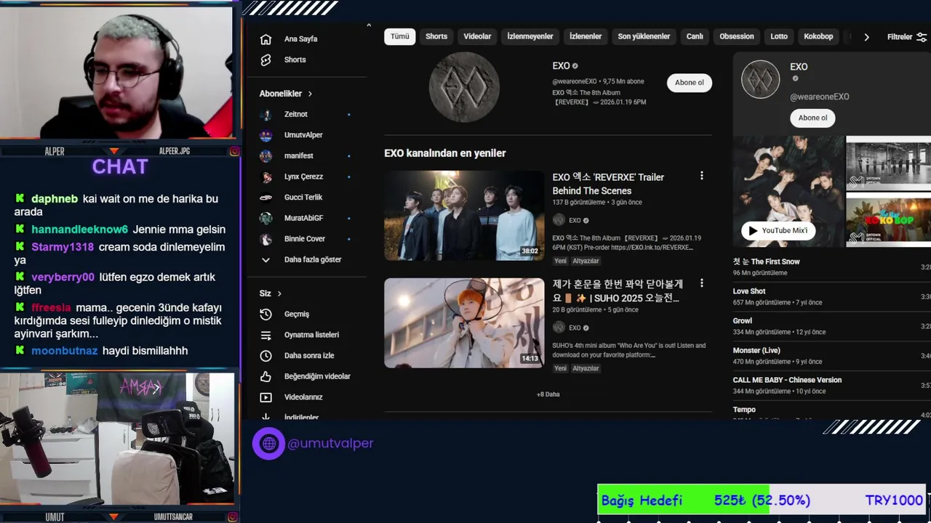The height and width of the screenshot is (523, 931).
Task: Open SUHO video thumbnail with 14:13 duration
Action: click(x=464, y=323)
